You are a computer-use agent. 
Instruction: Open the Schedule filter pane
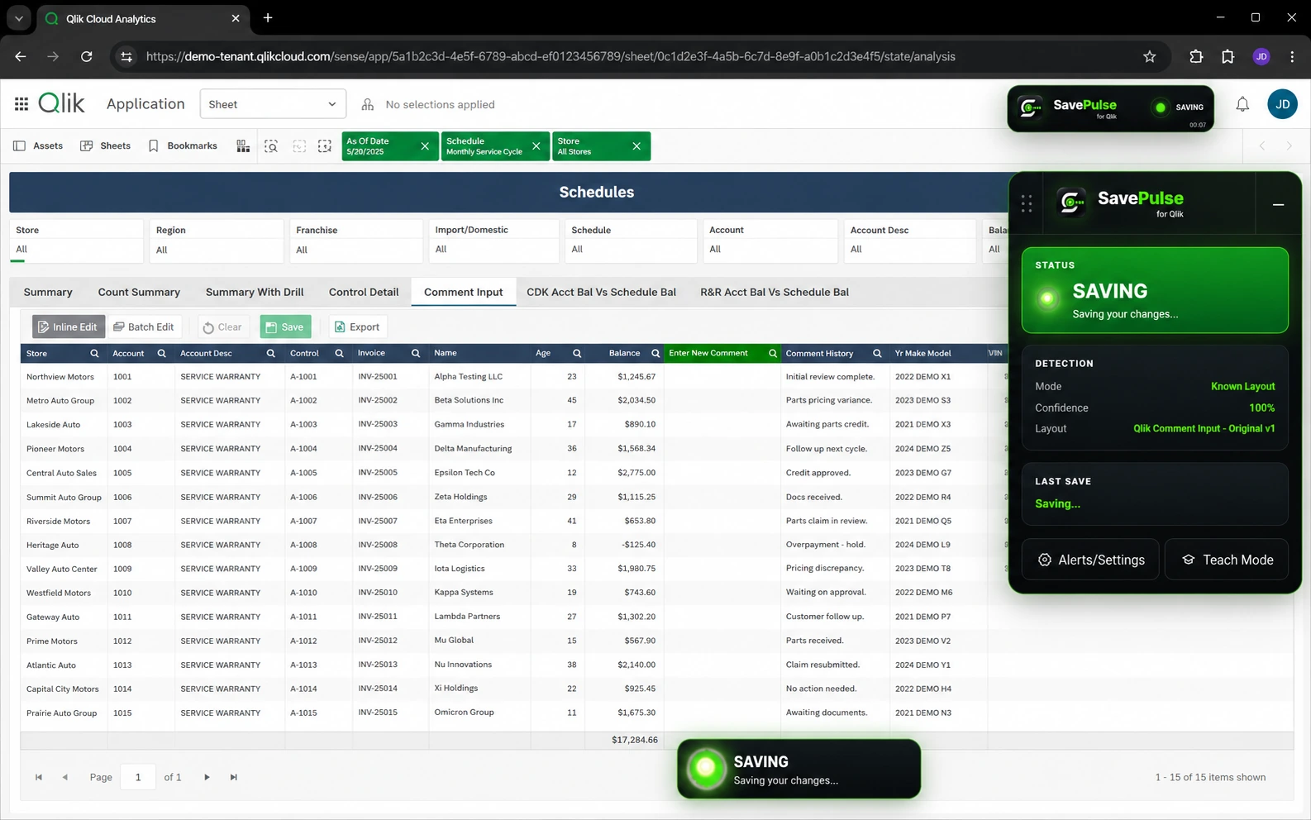click(631, 241)
